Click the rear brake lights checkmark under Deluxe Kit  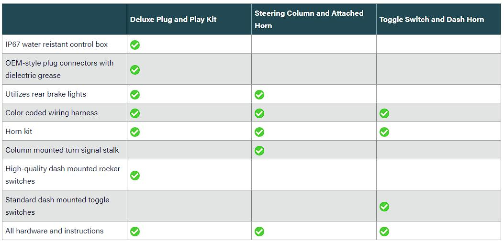[135, 95]
